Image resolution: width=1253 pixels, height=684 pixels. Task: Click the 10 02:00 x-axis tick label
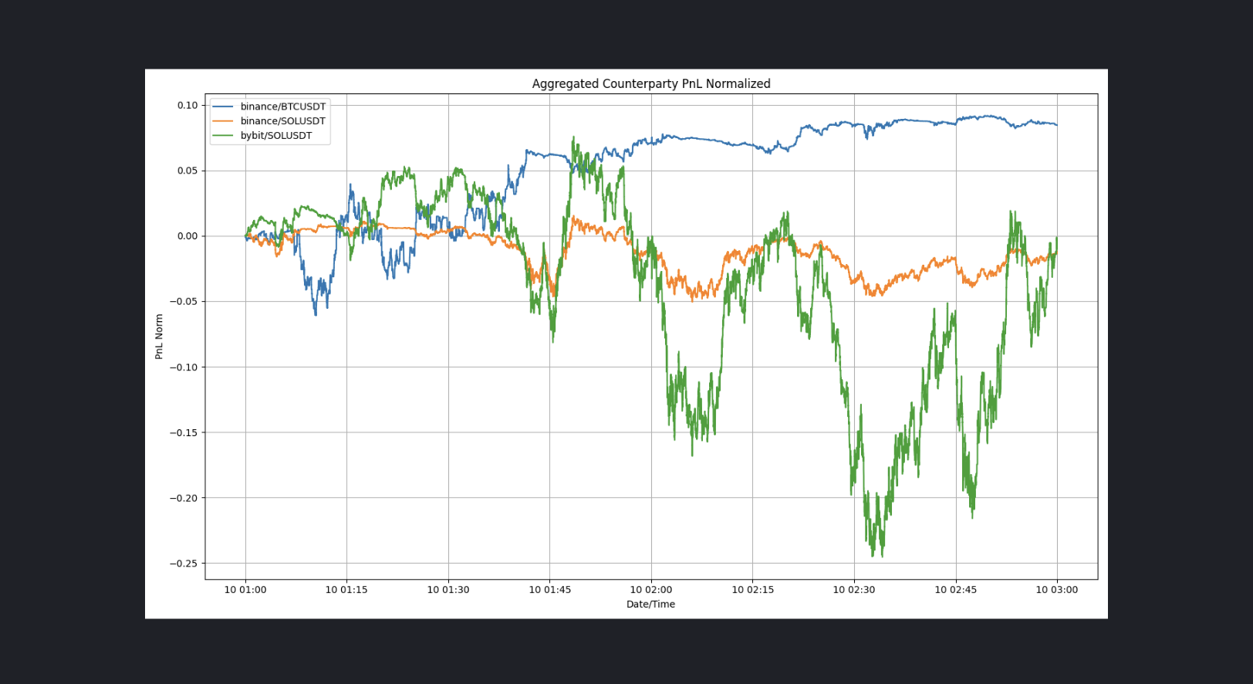[651, 590]
